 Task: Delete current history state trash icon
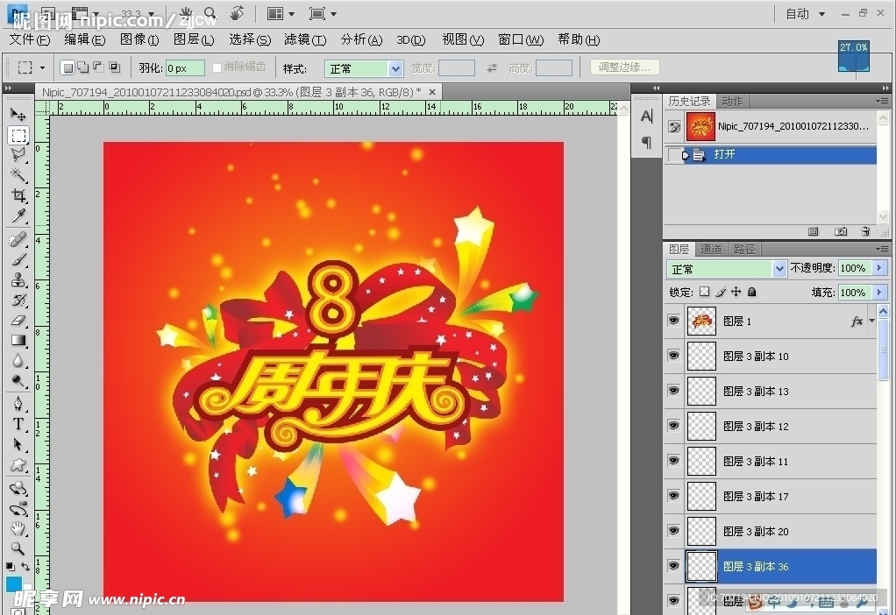(x=865, y=231)
